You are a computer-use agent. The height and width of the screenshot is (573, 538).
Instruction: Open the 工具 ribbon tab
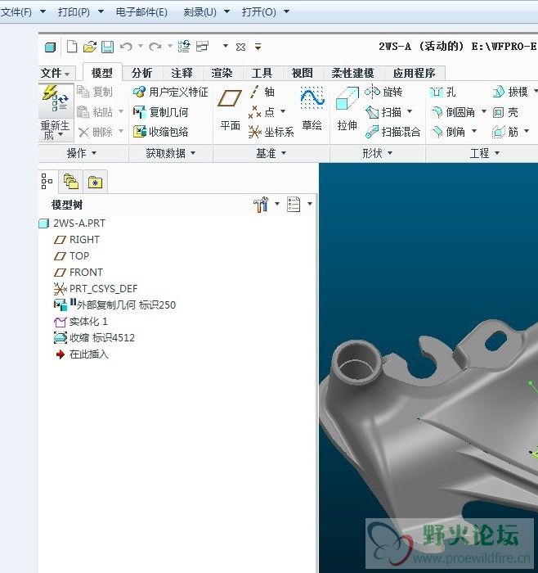point(262,73)
